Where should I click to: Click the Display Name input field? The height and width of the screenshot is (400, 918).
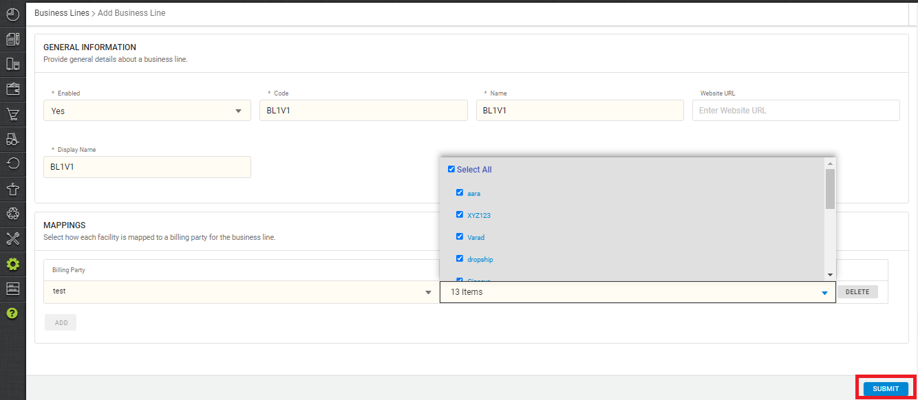tap(147, 167)
